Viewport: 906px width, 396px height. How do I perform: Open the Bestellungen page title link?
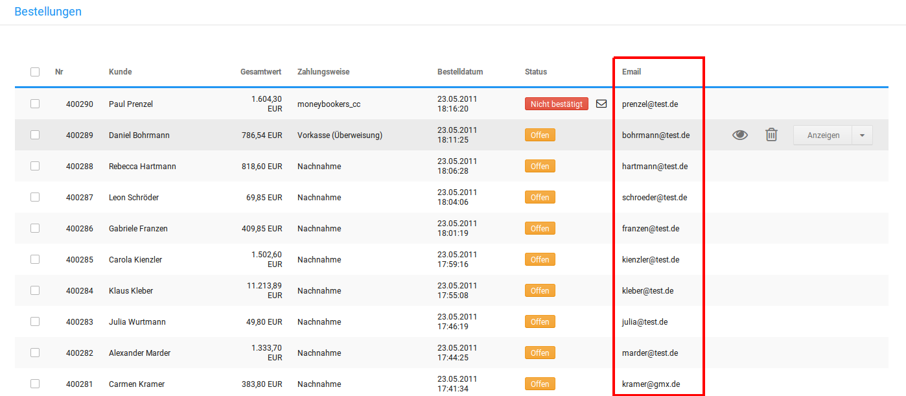pyautogui.click(x=48, y=12)
